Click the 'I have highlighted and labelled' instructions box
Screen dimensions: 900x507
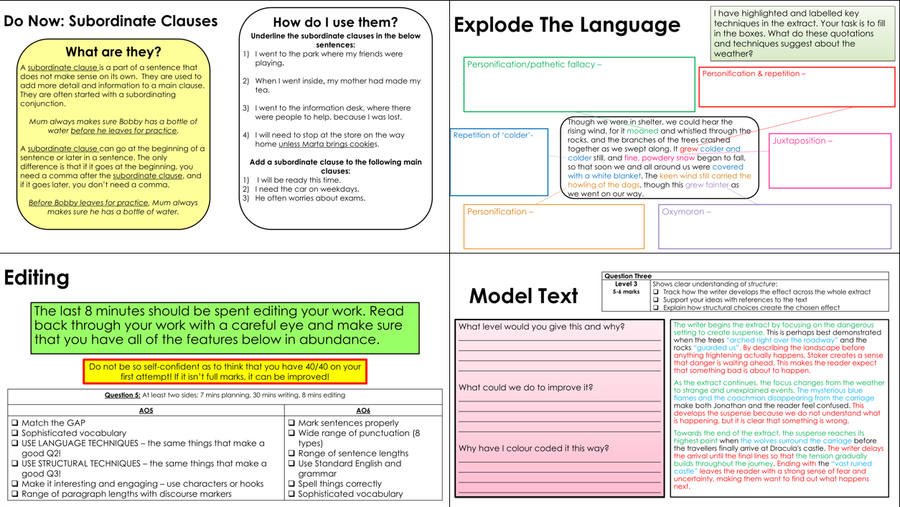[x=803, y=33]
